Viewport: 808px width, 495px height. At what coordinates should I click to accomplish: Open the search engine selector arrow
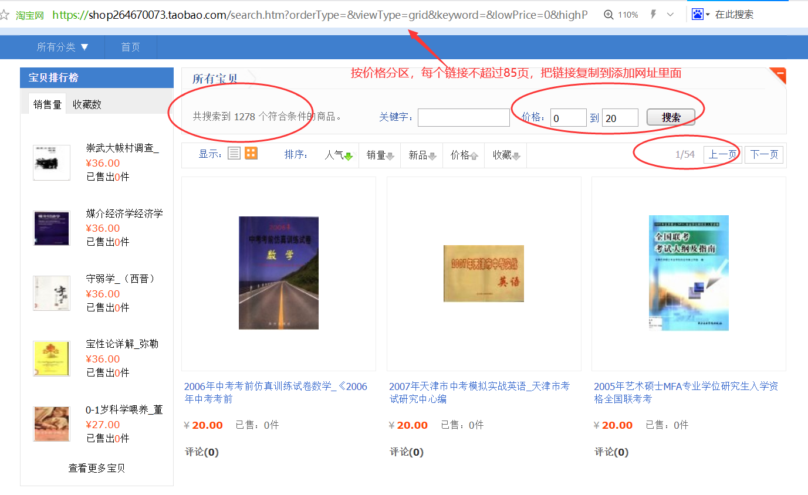tap(708, 15)
